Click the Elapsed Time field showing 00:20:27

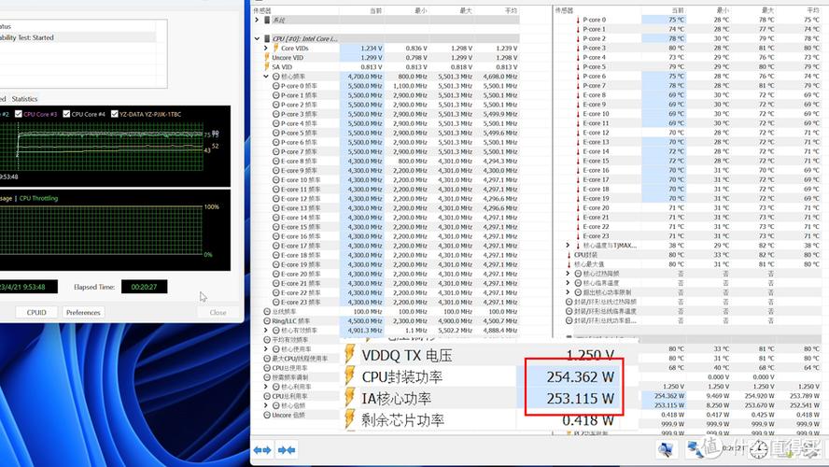145,287
